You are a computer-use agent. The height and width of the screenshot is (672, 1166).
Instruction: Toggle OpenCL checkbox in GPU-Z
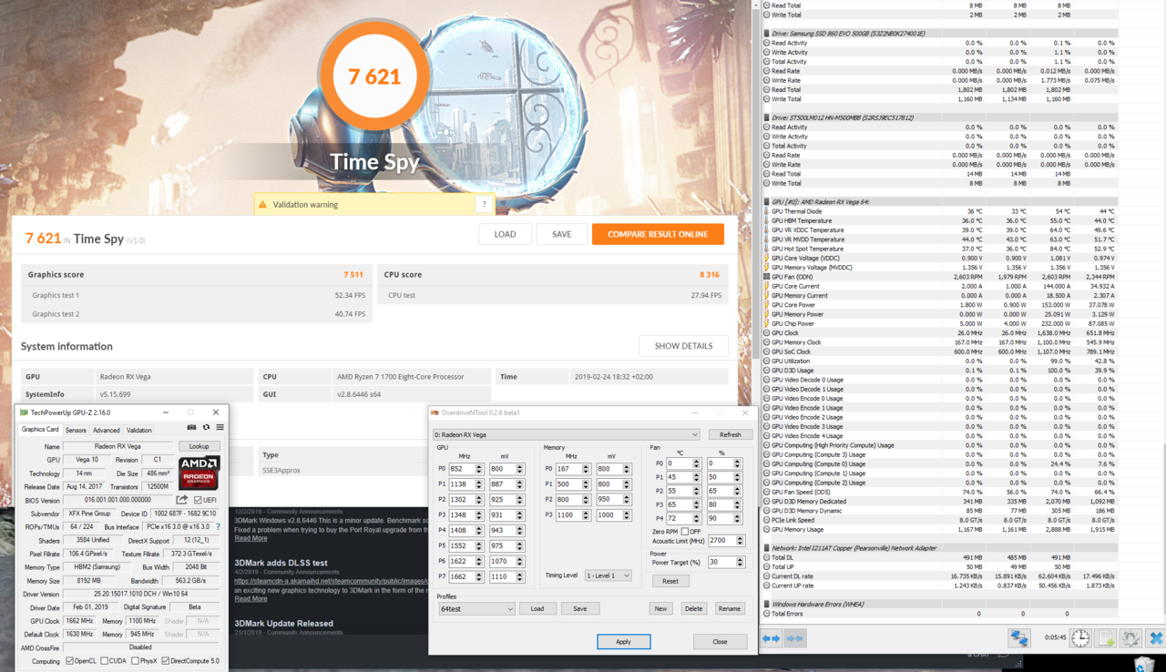click(69, 661)
